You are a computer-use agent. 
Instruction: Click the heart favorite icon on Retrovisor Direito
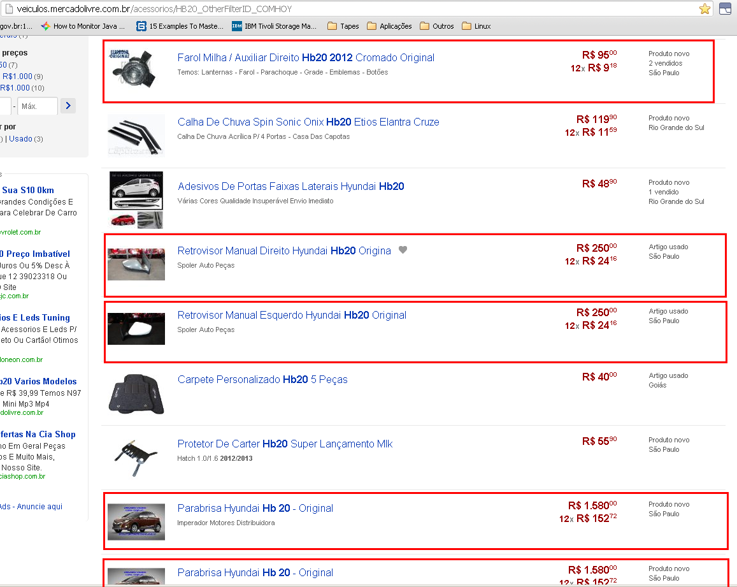tap(403, 250)
